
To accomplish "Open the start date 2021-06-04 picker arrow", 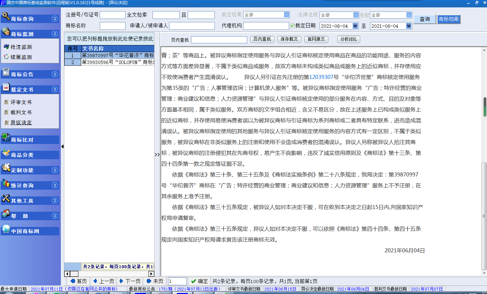I will point(355,26).
